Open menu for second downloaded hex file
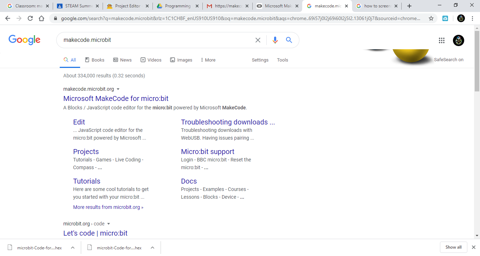Viewport: 480px width, 256px height. pyautogui.click(x=153, y=248)
